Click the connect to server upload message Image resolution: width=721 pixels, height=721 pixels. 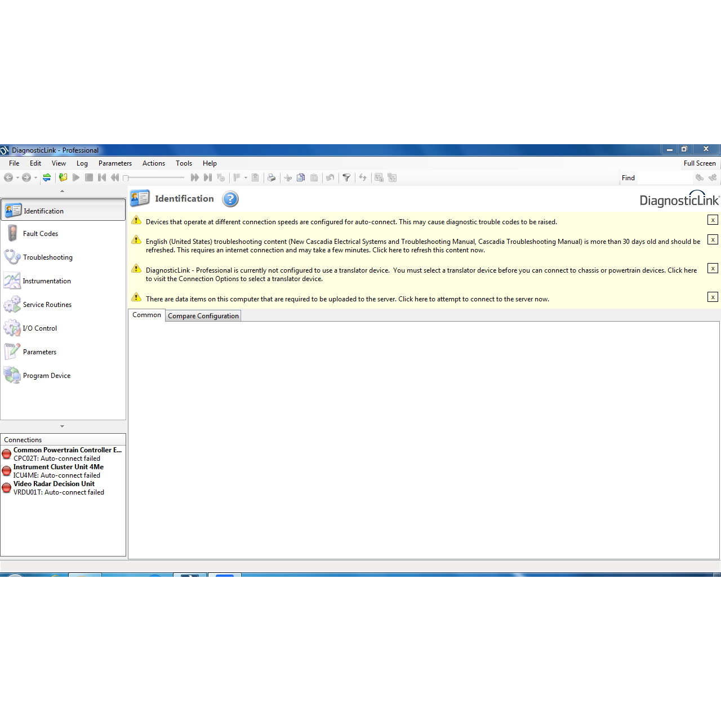348,299
